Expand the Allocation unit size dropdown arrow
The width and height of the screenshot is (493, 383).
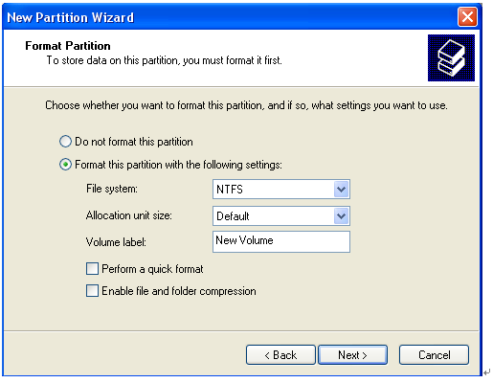341,216
